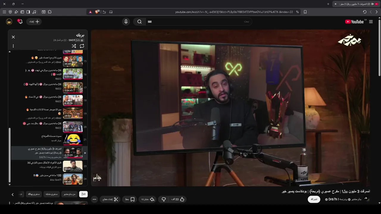
Task: Open playlist video 15 thumbnail 31:18
Action: point(73,61)
